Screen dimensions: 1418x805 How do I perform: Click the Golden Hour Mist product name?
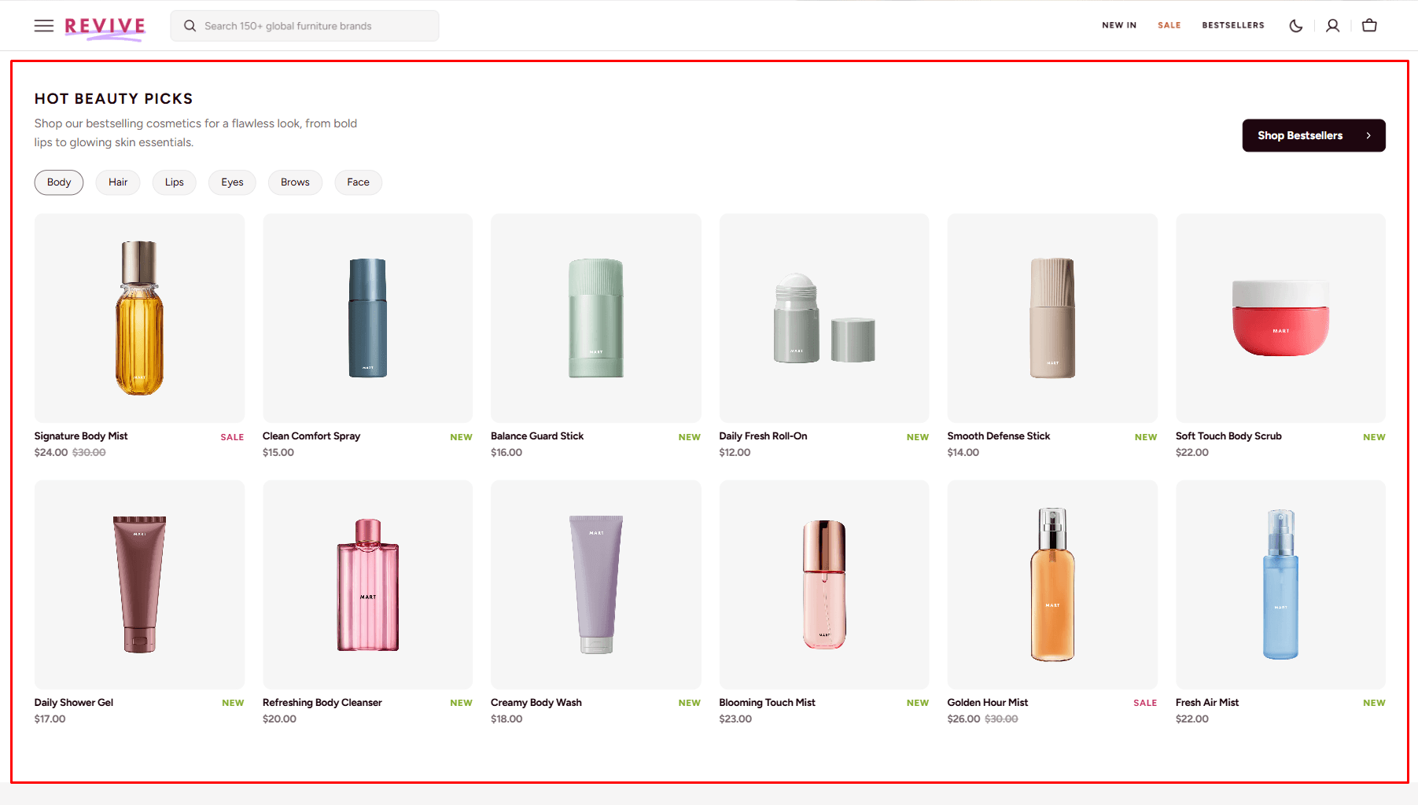[987, 703]
